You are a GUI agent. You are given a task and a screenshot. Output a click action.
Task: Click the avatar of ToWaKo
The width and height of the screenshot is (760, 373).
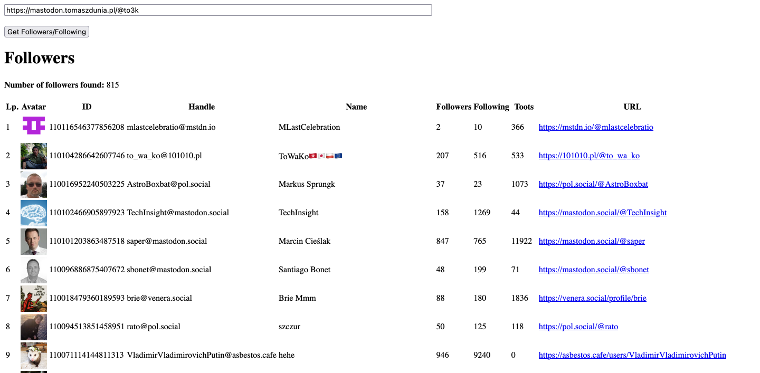pyautogui.click(x=34, y=156)
